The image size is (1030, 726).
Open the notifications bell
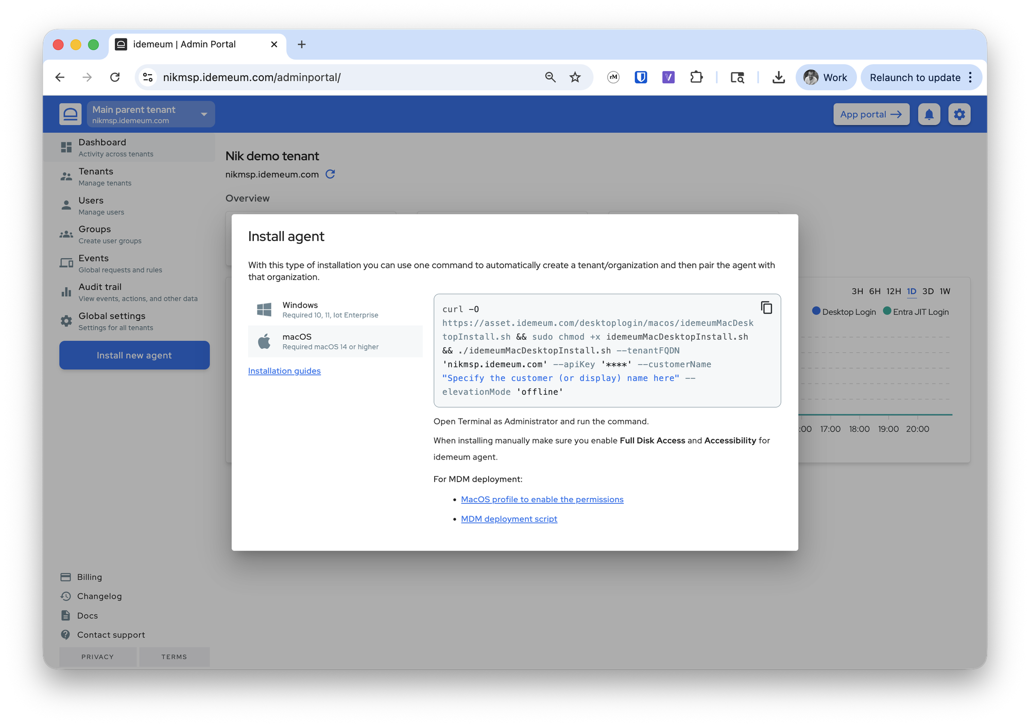pyautogui.click(x=929, y=114)
